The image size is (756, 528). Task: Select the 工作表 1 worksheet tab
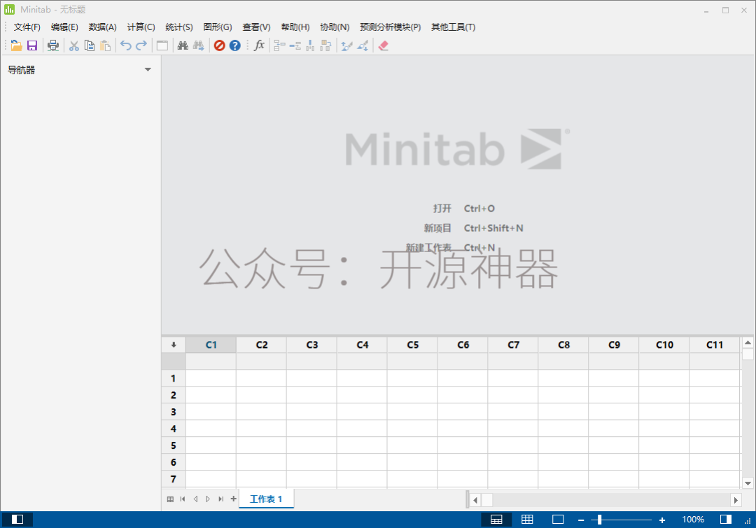tap(266, 499)
